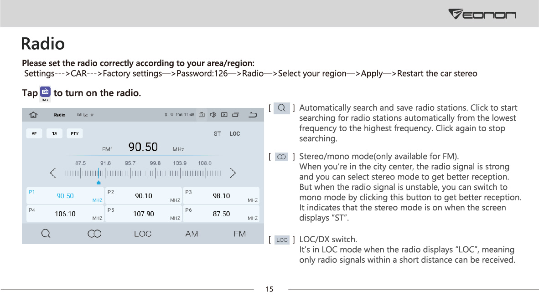Tap the volume speaker icon

213,115
